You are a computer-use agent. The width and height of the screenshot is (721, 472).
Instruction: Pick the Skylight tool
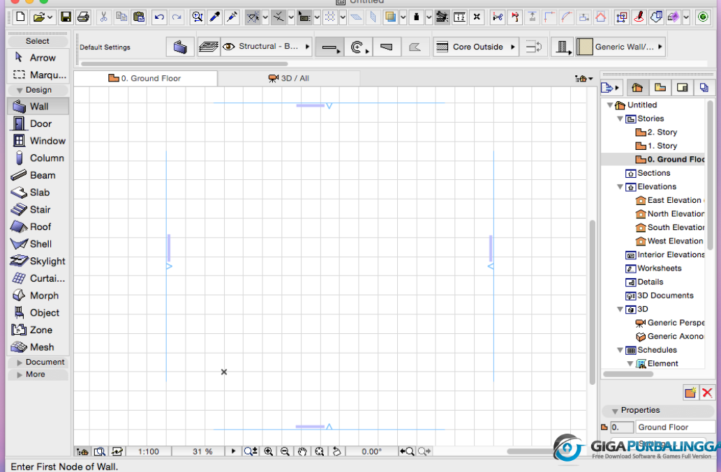(x=38, y=261)
